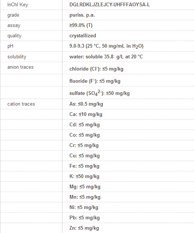Viewport: 194px width, 233px height.
Task: Click the water solubility 35.8 g/L value
Action: click(106, 56)
